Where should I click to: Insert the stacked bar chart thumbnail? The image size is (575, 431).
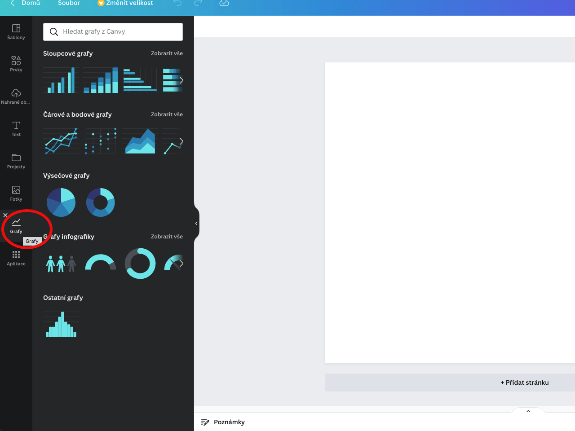pos(101,80)
